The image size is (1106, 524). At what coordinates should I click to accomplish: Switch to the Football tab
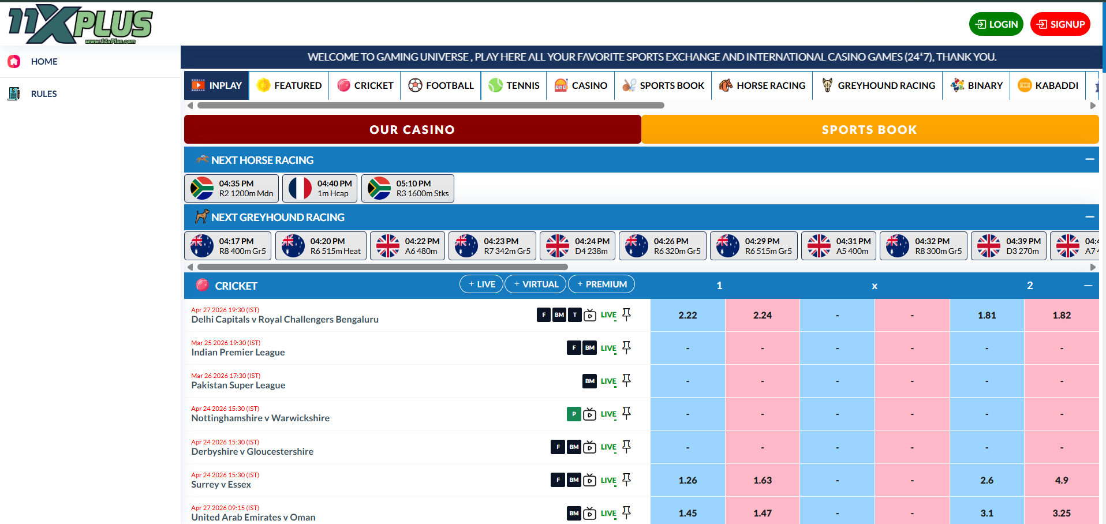[440, 85]
